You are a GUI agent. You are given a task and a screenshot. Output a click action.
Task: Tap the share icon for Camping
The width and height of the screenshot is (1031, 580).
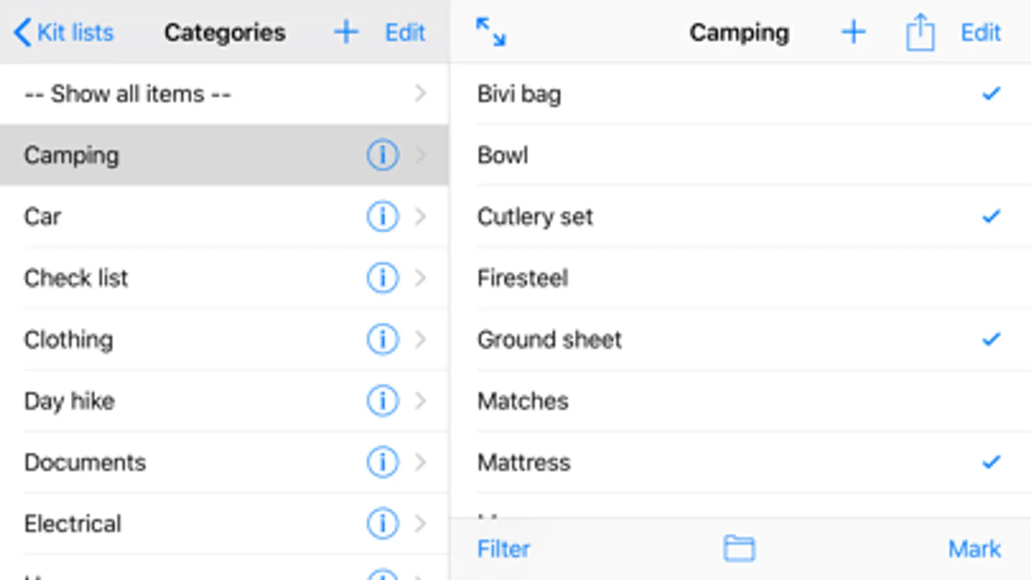pos(919,32)
